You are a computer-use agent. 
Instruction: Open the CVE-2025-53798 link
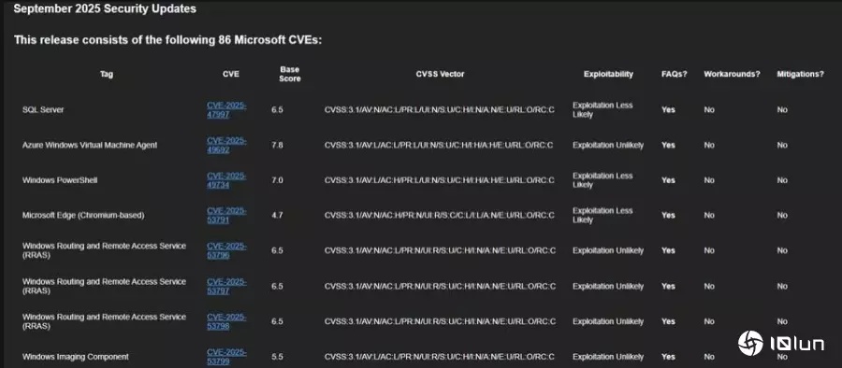click(x=226, y=321)
